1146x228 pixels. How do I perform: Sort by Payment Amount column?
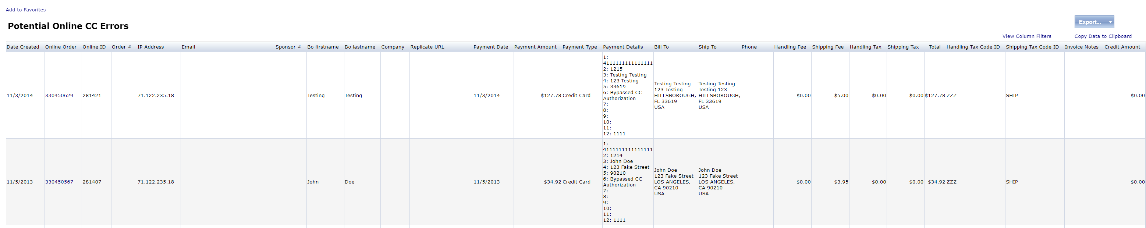[x=535, y=47]
